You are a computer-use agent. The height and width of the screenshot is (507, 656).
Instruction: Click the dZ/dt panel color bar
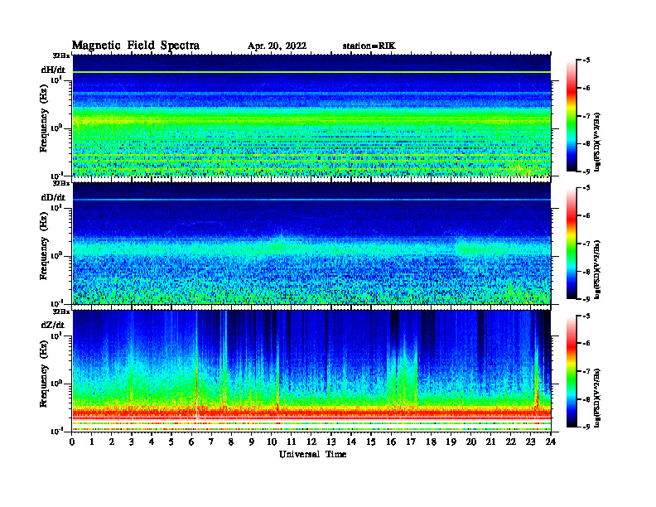pos(572,371)
